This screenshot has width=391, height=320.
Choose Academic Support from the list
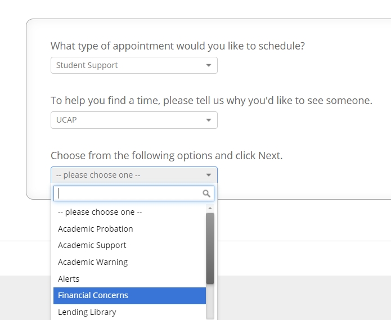92,245
